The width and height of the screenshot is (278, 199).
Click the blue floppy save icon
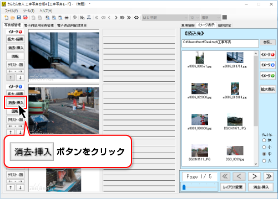pyautogui.click(x=19, y=18)
